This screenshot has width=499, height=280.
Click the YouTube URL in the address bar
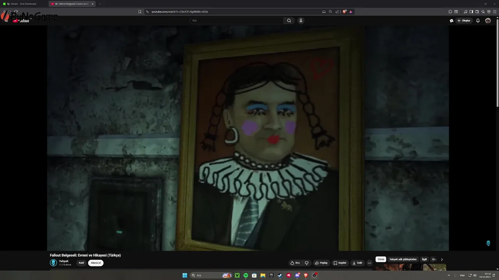(180, 12)
